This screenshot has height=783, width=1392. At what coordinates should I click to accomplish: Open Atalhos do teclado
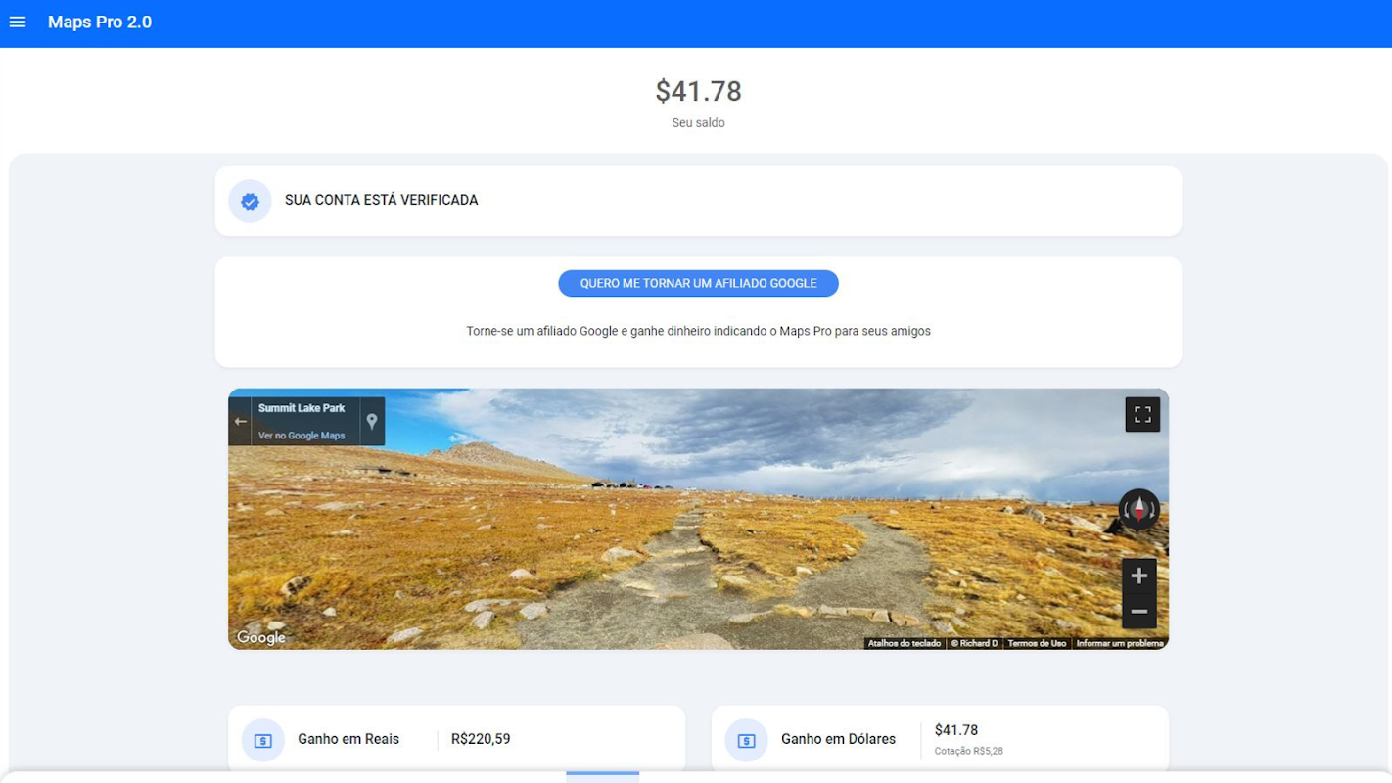905,643
